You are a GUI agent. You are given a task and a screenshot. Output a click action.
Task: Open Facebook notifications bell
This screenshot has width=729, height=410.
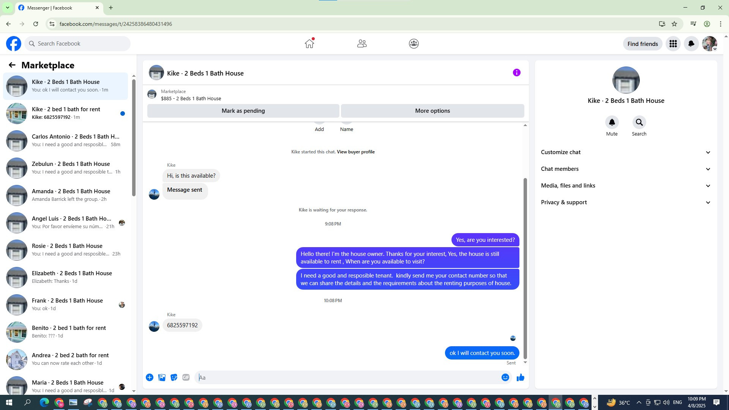click(691, 44)
